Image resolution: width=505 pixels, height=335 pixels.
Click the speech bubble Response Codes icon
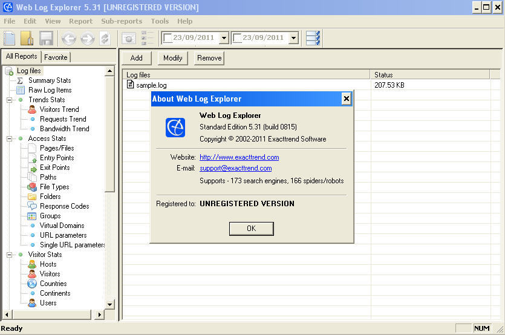(32, 206)
